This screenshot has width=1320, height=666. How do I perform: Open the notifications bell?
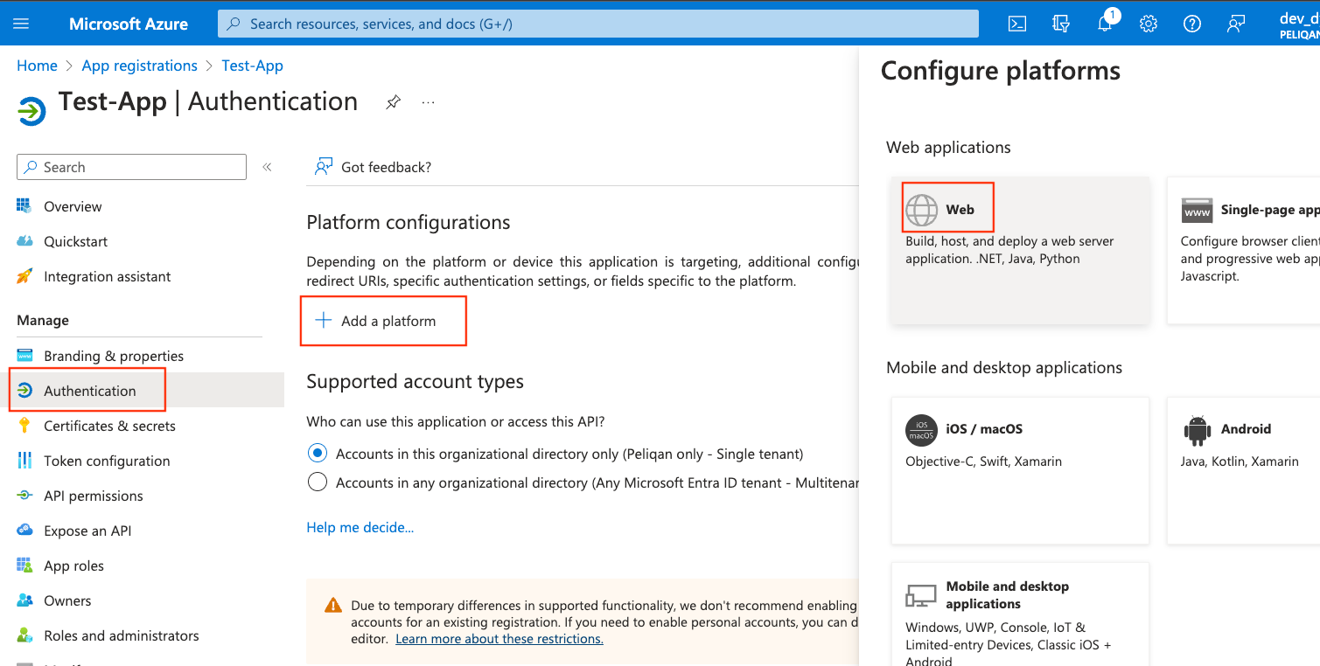[x=1105, y=24]
